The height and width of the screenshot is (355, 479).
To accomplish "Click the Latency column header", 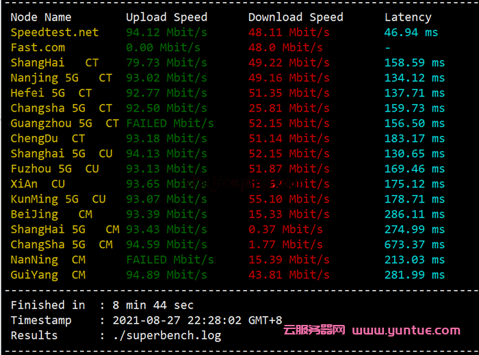I will 408,17.
